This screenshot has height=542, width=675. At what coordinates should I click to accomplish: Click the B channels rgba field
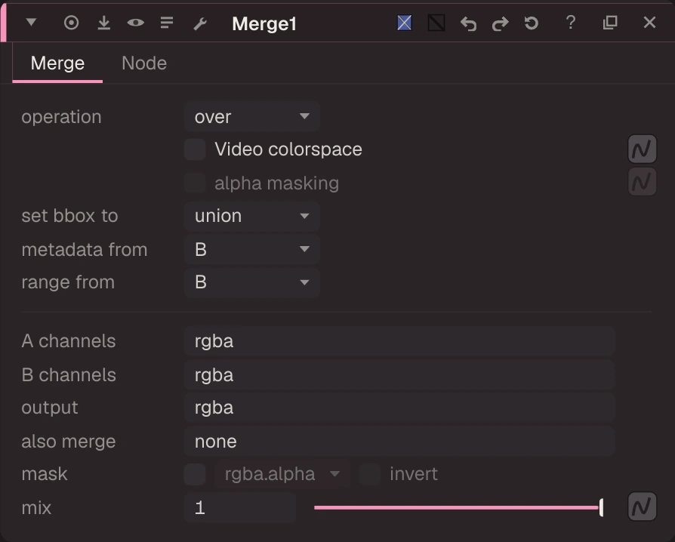[399, 375]
